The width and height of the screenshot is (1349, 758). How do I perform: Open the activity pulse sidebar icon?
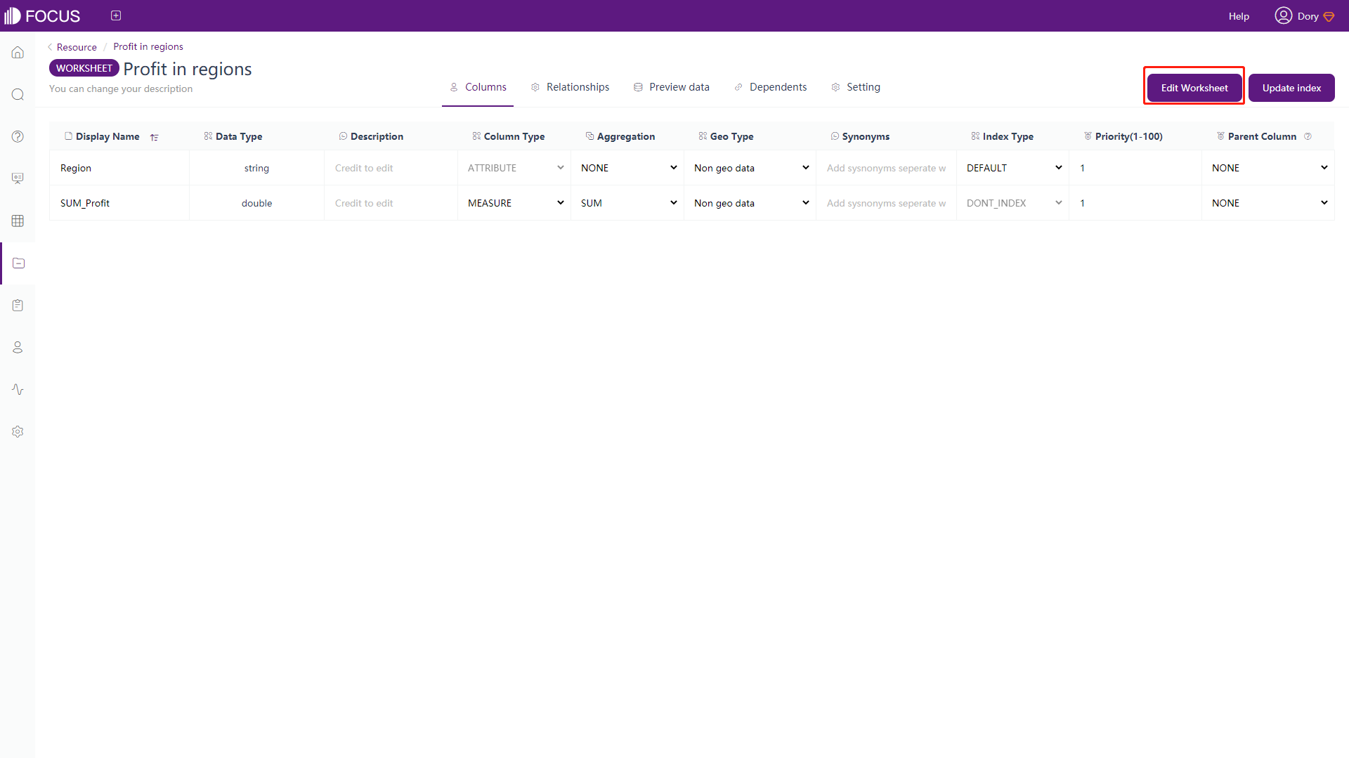[18, 389]
